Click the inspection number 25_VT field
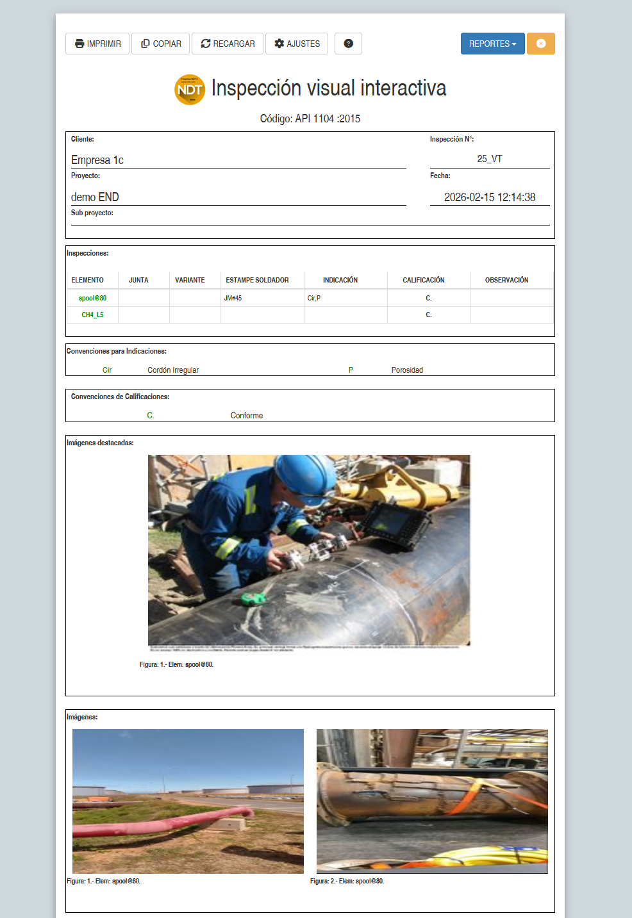 point(490,159)
